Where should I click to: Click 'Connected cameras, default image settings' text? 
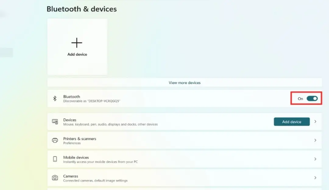(x=95, y=181)
